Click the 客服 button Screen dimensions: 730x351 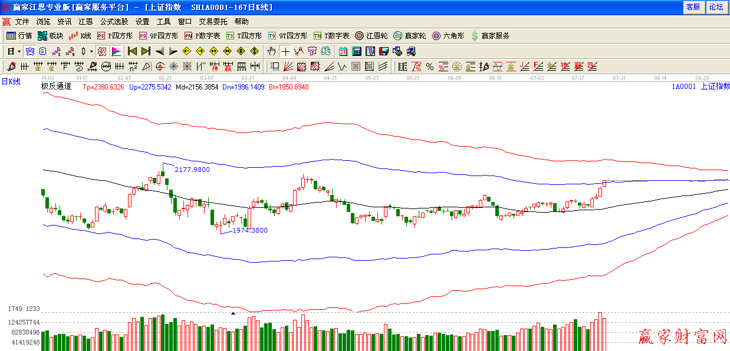(693, 7)
